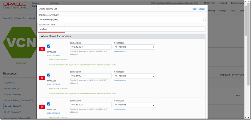Remove the 10.0.10.0/24 ingress rule
The image size is (251, 120).
(42, 49)
